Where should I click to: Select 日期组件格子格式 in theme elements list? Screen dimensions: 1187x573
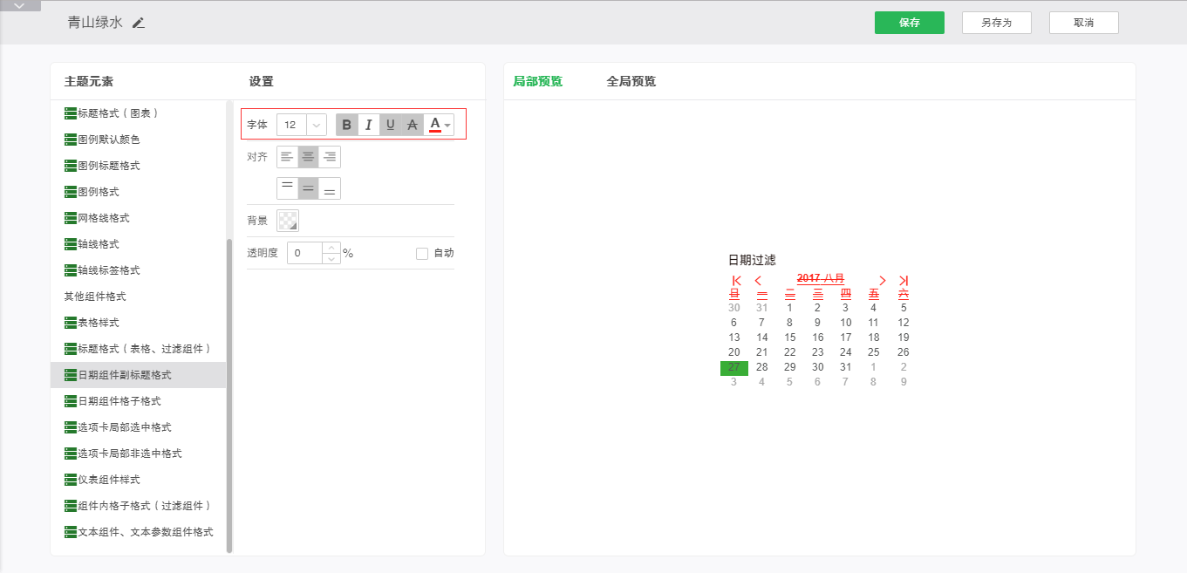coord(119,401)
